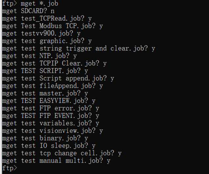This screenshot has width=209, height=174.
Task: Click the testvv900.job line
Action: (41, 33)
